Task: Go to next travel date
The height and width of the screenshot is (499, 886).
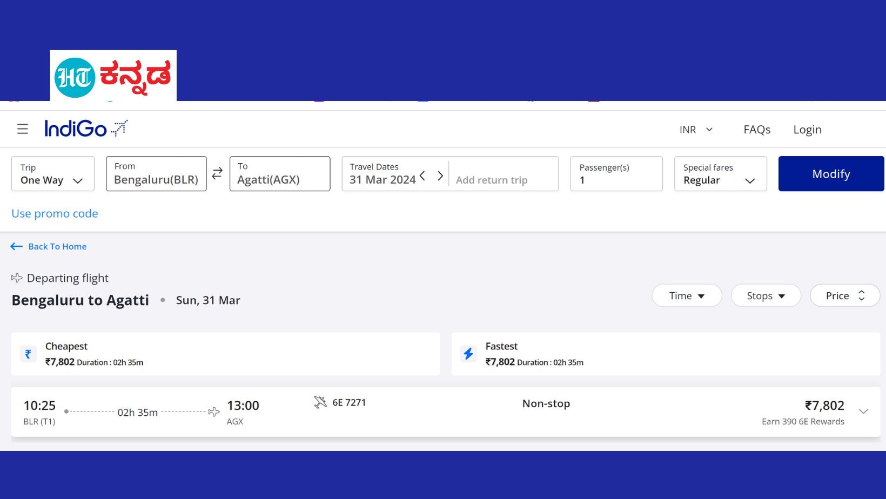Action: pyautogui.click(x=440, y=176)
